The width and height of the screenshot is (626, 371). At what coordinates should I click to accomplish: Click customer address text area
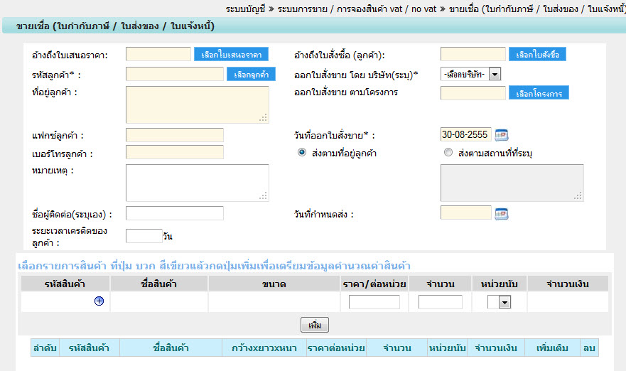[198, 104]
